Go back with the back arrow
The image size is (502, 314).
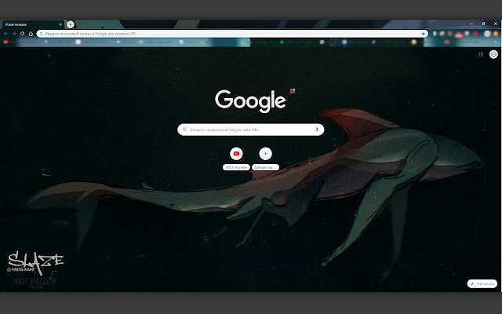pos(5,33)
